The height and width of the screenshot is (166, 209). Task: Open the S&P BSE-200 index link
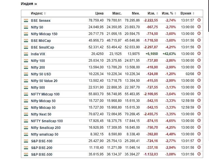(42, 148)
